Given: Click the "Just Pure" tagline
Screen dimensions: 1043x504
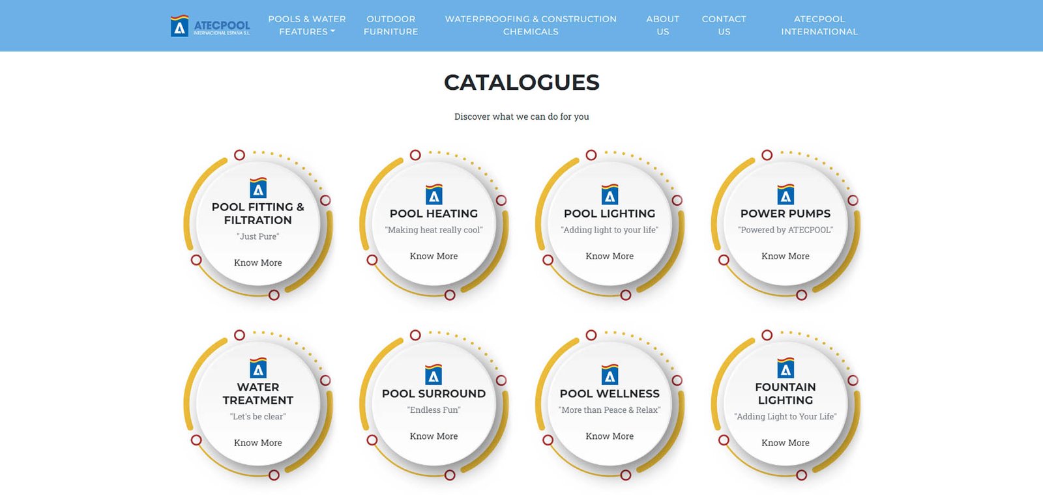Looking at the screenshot, I should point(258,236).
